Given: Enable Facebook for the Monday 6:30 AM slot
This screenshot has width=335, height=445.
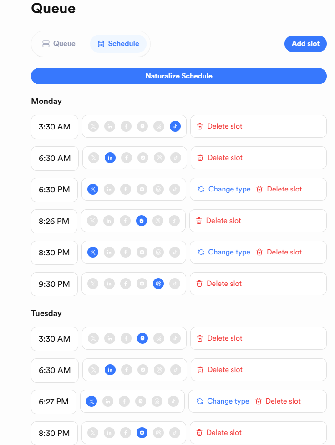Looking at the screenshot, I should click(x=126, y=158).
